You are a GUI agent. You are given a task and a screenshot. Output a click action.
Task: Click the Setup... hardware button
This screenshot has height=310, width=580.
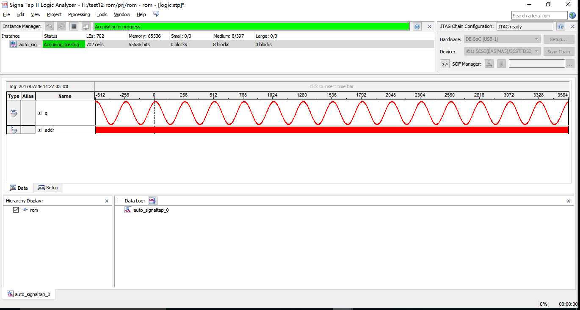tap(558, 39)
